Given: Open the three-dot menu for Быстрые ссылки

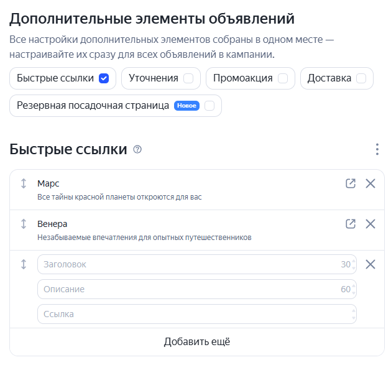Looking at the screenshot, I should (x=377, y=149).
